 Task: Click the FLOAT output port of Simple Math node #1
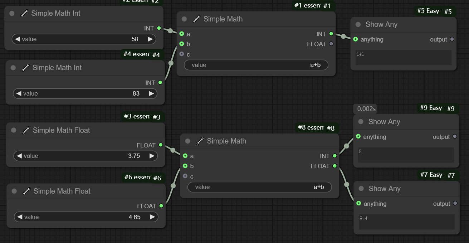(331, 44)
